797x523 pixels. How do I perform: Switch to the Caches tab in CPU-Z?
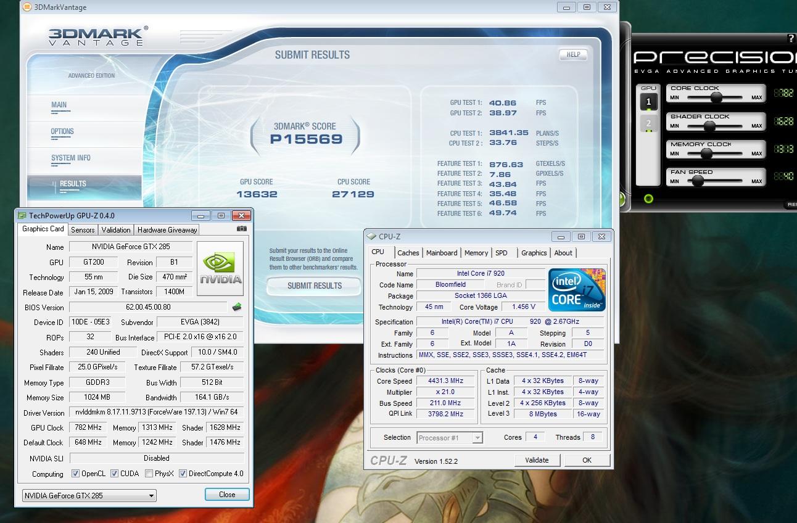408,253
